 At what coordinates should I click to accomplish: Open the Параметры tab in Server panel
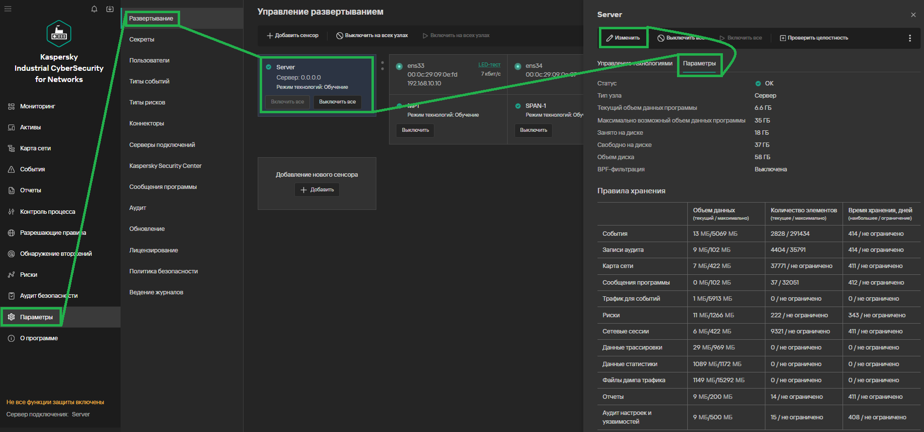click(699, 63)
